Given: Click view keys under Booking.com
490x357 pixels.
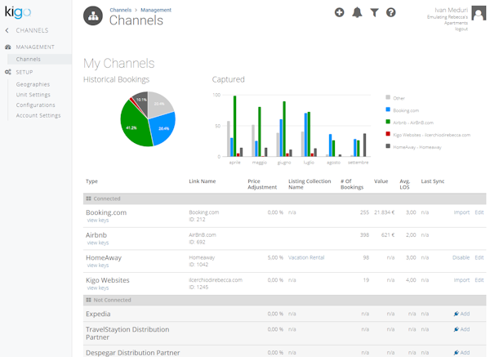Looking at the screenshot, I should click(x=97, y=221).
